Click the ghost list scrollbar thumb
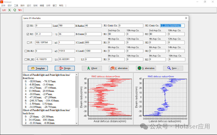217x135 pixels. 77,92
